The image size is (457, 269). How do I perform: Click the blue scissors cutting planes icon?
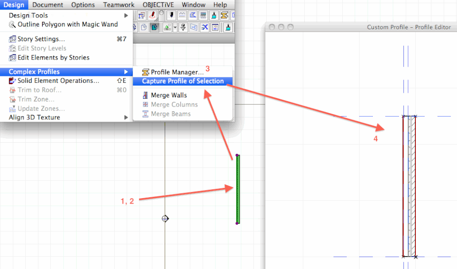pos(204,27)
